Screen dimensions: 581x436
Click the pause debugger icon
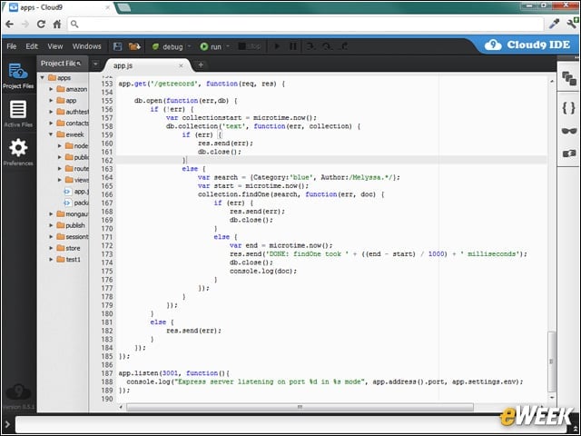(x=292, y=46)
